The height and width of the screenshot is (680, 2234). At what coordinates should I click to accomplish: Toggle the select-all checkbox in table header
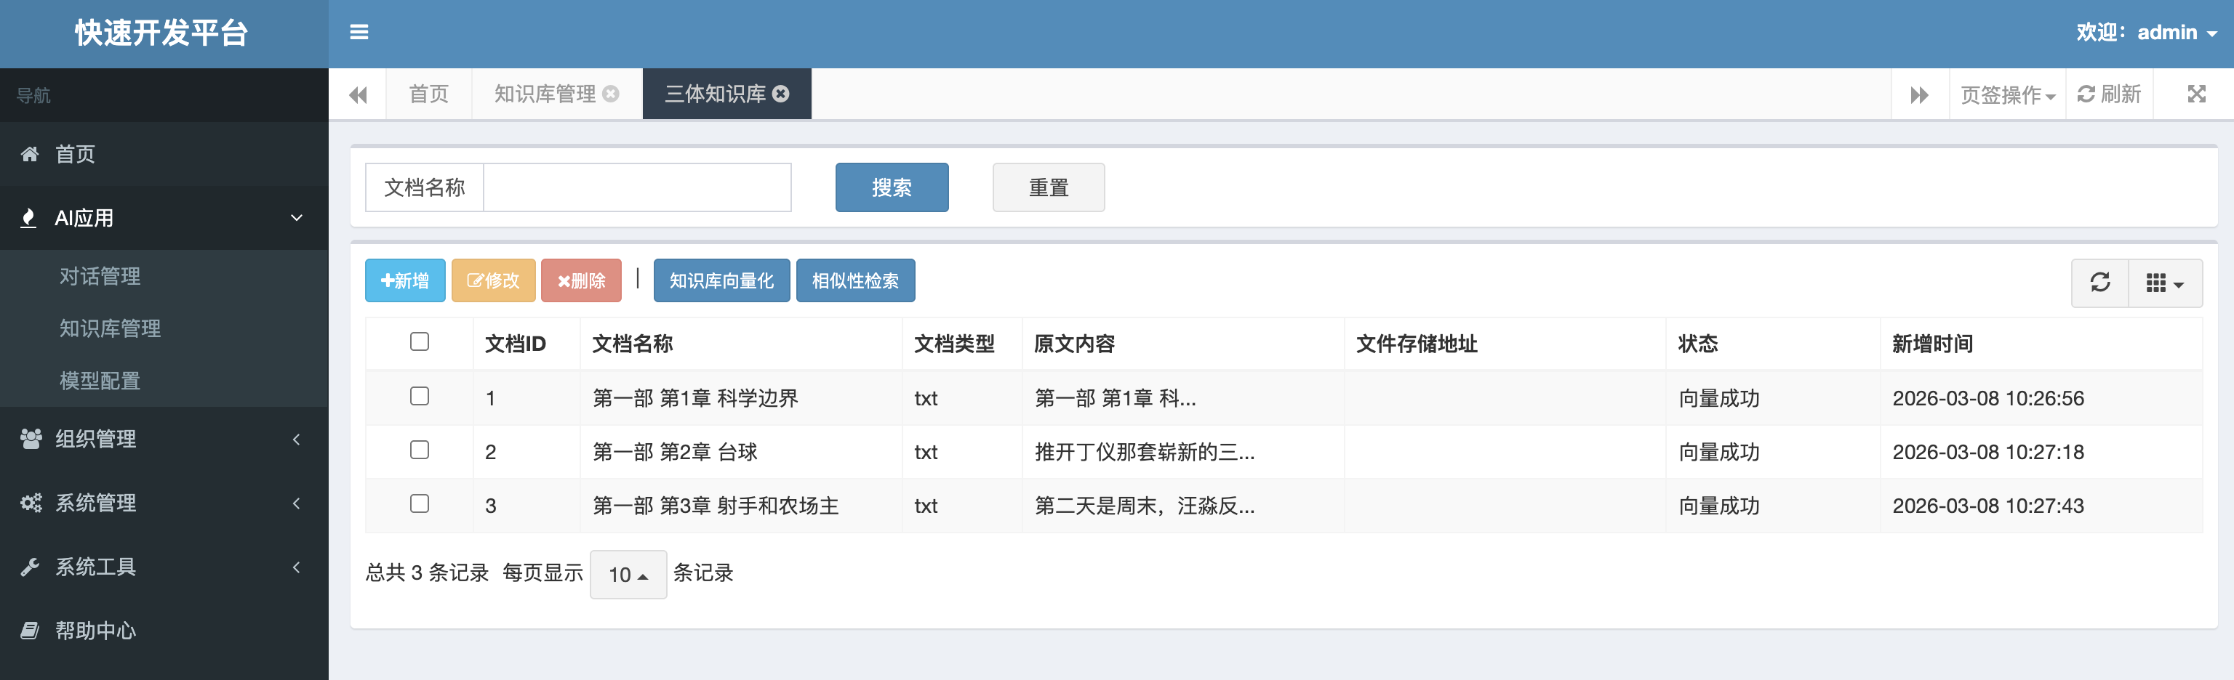click(x=419, y=341)
